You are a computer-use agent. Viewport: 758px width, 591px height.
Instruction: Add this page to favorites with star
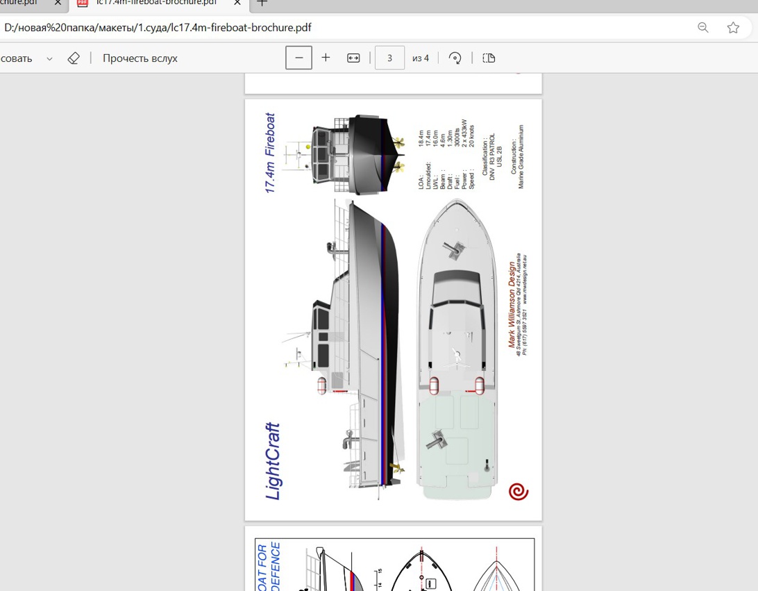pyautogui.click(x=733, y=28)
